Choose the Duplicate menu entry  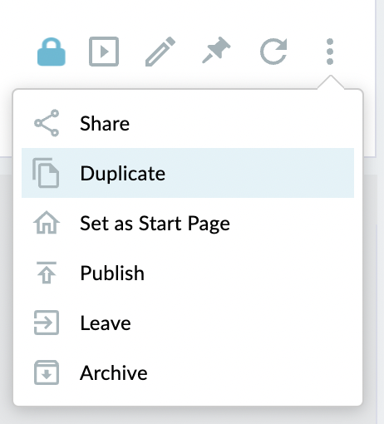[x=188, y=173]
